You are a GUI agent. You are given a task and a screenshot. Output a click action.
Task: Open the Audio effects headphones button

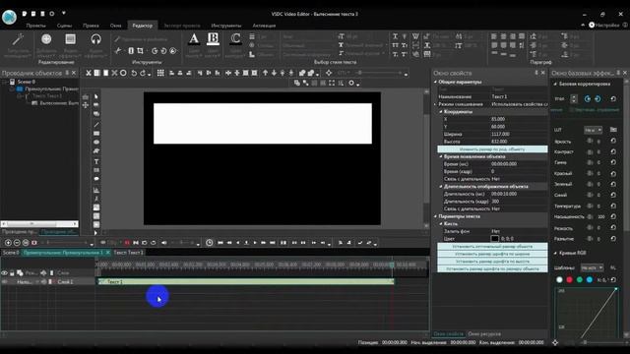click(x=95, y=39)
